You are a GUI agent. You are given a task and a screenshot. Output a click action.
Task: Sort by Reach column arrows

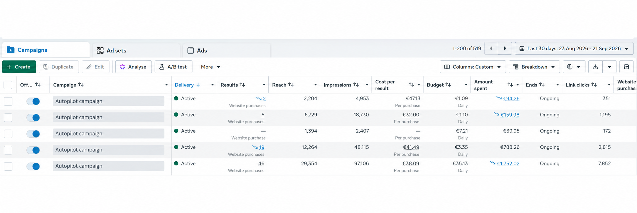(291, 85)
